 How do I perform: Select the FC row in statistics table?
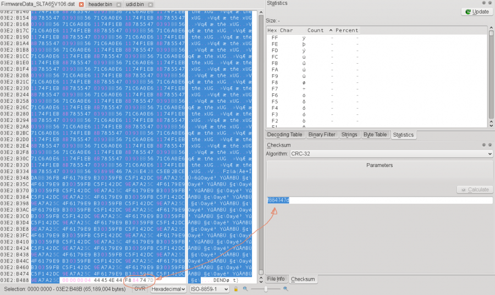[377, 57]
